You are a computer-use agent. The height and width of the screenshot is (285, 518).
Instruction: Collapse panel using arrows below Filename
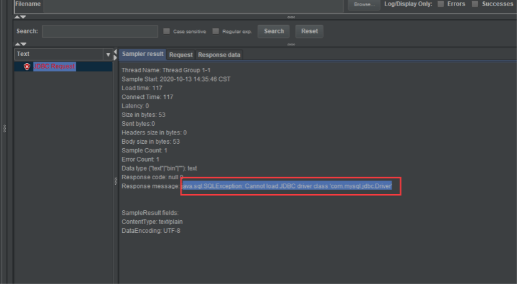pyautogui.click(x=20, y=17)
